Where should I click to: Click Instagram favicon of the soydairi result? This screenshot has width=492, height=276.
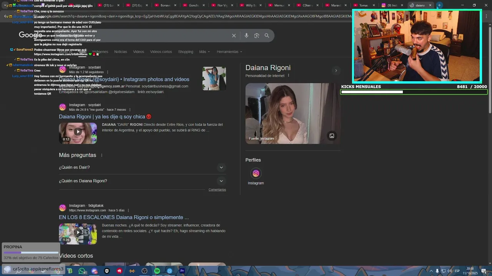pyautogui.click(x=63, y=69)
